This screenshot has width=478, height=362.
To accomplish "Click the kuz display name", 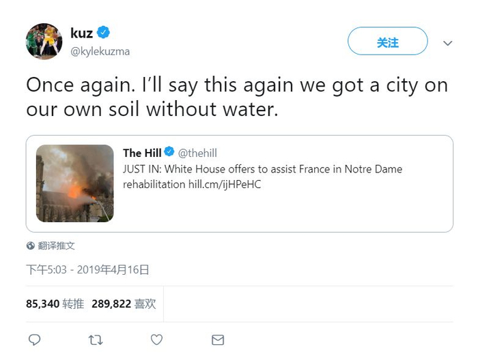I will (81, 33).
